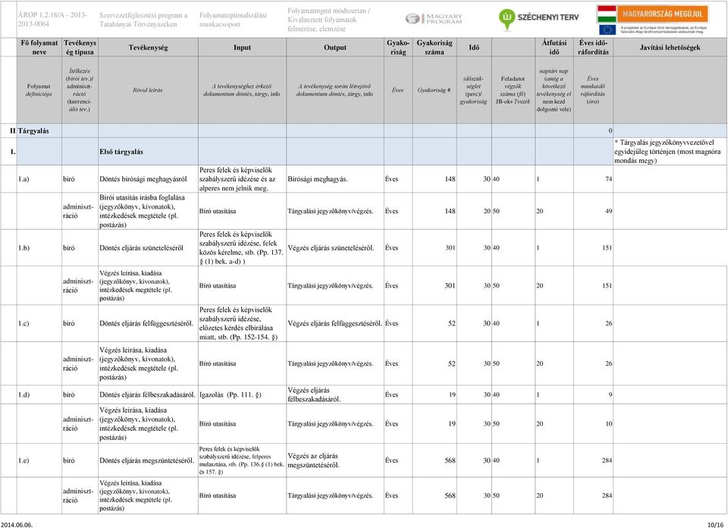
Task: Select the 'Folyamat definíciója' subheader cell
Action: click(39, 90)
